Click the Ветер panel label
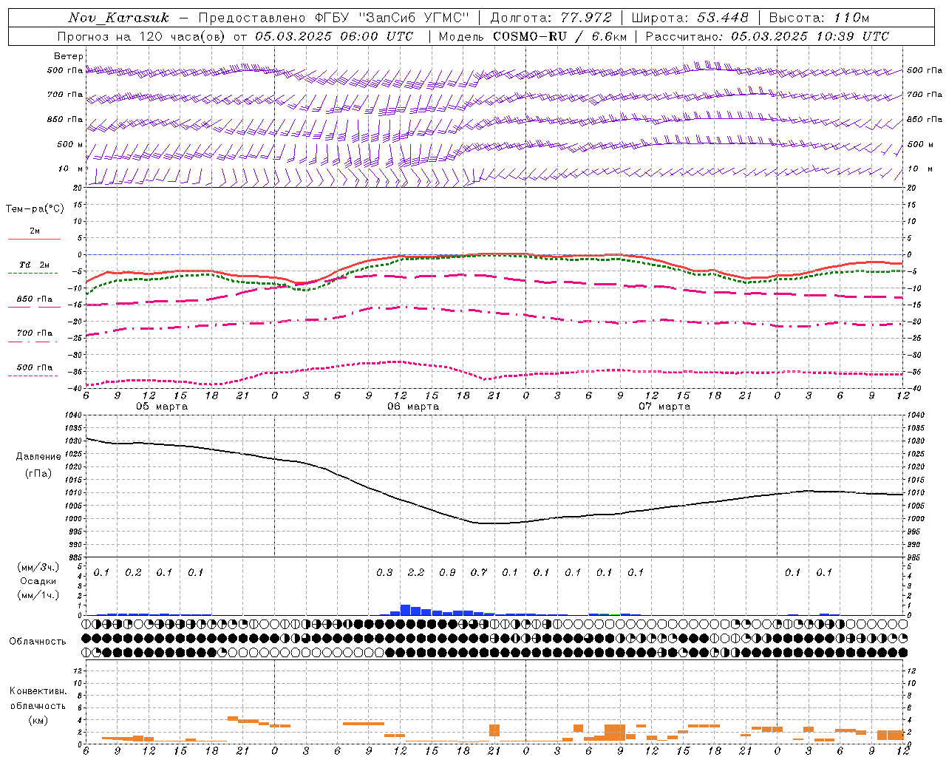The width and height of the screenshot is (946, 757). tap(68, 56)
